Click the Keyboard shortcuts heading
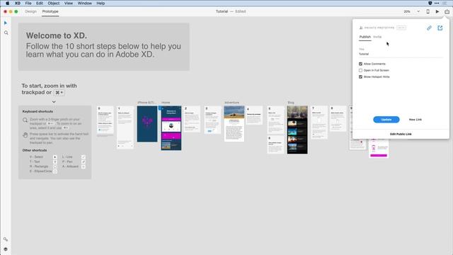 38,112
